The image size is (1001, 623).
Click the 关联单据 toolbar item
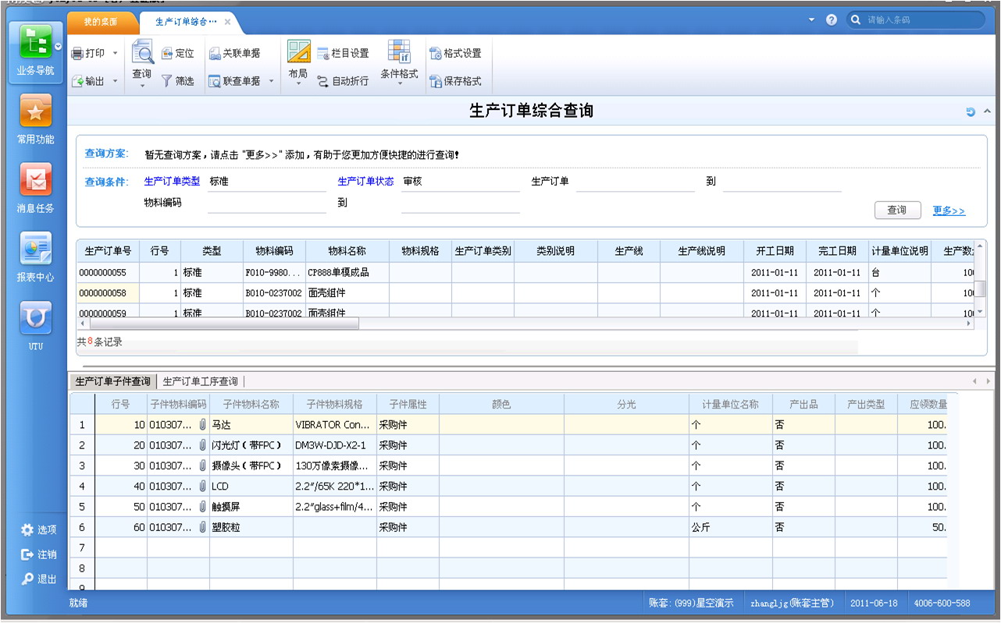pos(235,54)
